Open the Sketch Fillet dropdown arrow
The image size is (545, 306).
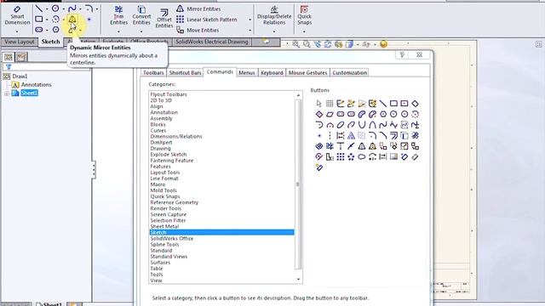[x=96, y=9]
